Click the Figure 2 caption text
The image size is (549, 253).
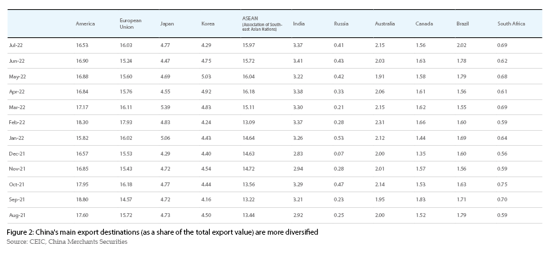[x=162, y=232]
